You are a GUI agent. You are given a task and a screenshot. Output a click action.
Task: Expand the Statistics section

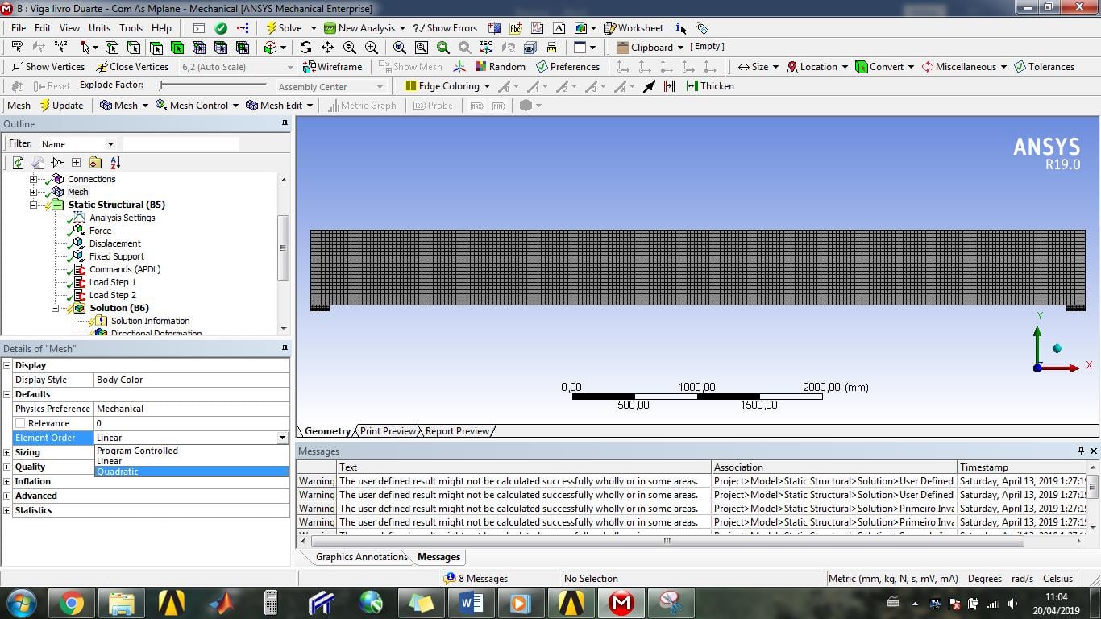pos(7,510)
